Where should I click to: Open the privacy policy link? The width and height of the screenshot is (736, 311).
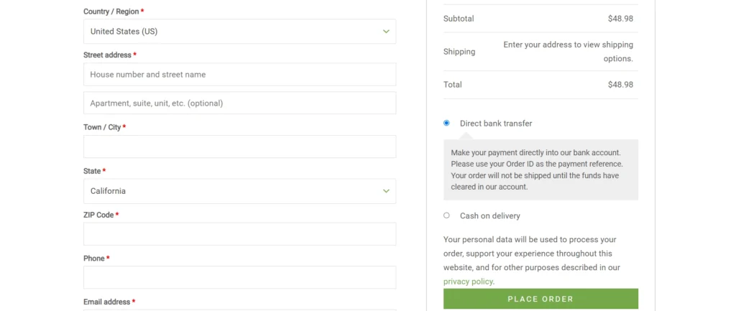[x=468, y=282]
